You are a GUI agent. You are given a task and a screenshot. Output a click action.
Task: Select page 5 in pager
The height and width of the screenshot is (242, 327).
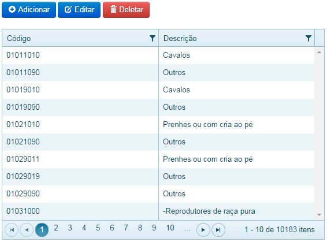click(98, 228)
